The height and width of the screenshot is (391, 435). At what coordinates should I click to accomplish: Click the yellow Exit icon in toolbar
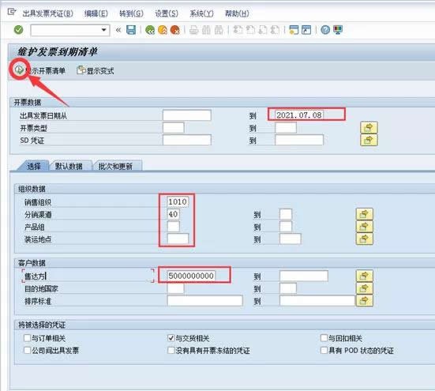[x=163, y=30]
